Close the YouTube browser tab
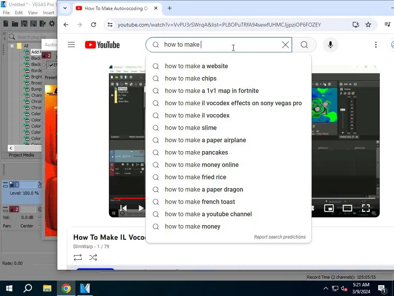This screenshot has height=296, width=394. click(156, 8)
